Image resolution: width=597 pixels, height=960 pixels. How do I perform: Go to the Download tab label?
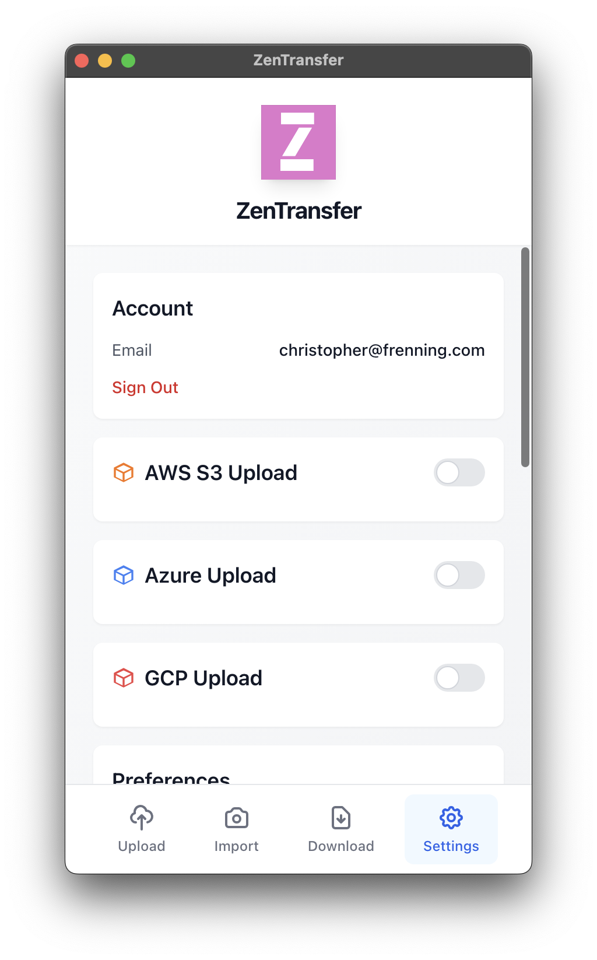[x=341, y=846]
